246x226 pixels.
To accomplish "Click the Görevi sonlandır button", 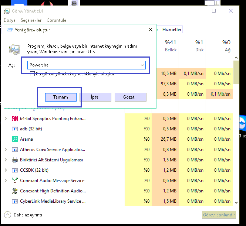I will click(x=219, y=215).
